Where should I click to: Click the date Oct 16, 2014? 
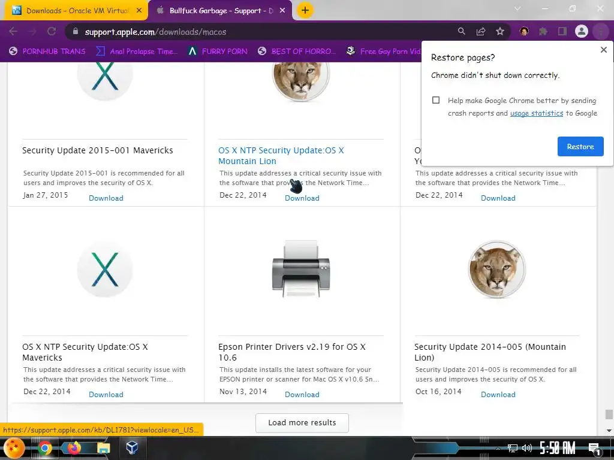click(438, 391)
